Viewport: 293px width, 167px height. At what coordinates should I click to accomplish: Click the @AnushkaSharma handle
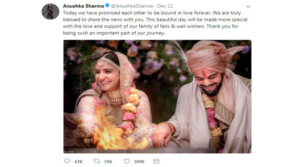(132, 6)
